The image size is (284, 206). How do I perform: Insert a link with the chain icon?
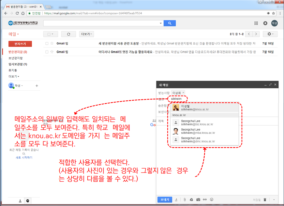[205, 199]
